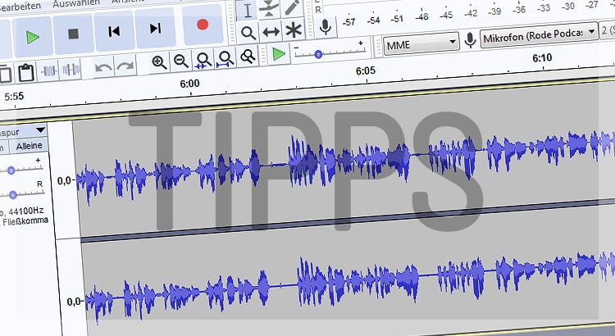
Task: Open the Mikrofon recording device dropdown
Action: [540, 37]
